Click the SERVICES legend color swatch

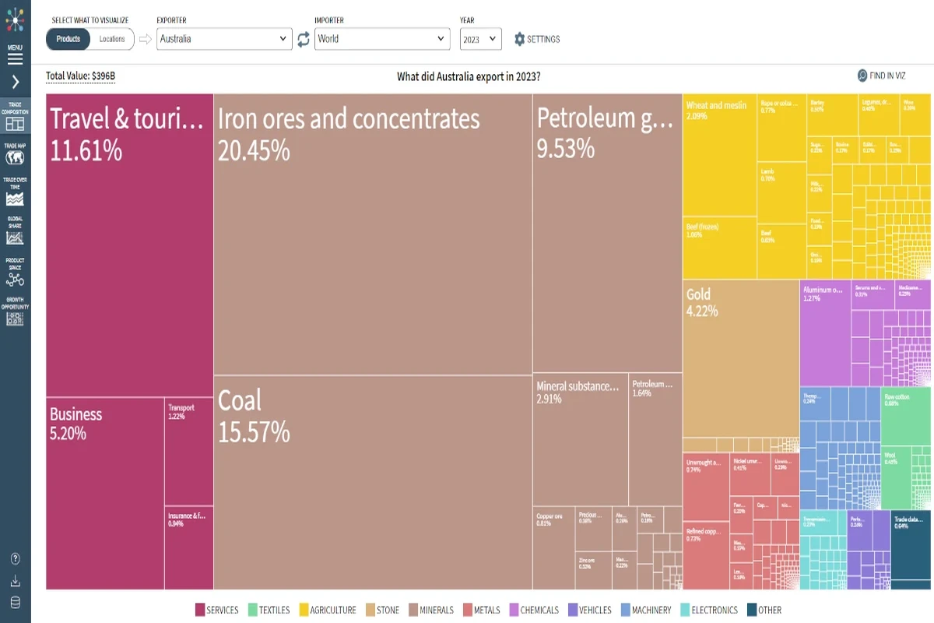[198, 610]
